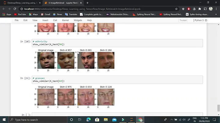Open the red adblock extension icon
Screen dimensions: 220x123
pyautogui.click(x=189, y=9)
